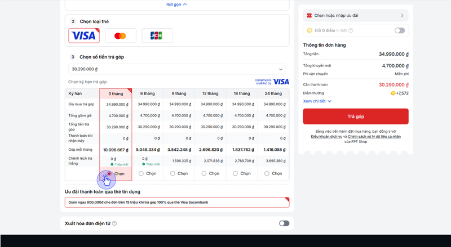Select the Chọn radio for 6 tháng

pos(141,173)
